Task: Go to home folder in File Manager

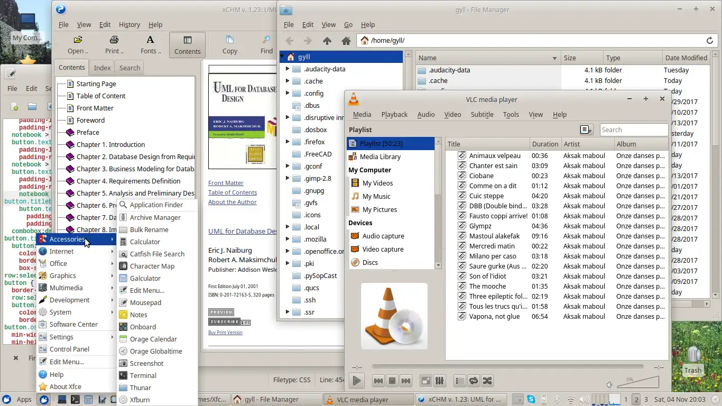Action: coord(346,41)
